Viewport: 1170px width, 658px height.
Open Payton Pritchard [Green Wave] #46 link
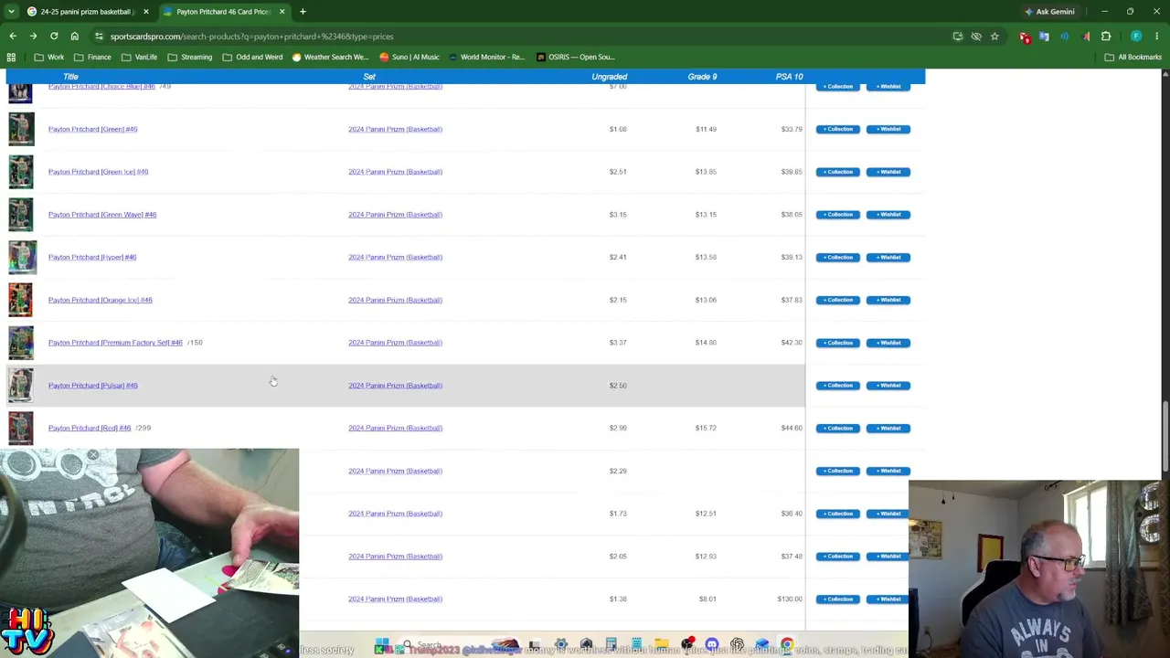[x=102, y=215]
